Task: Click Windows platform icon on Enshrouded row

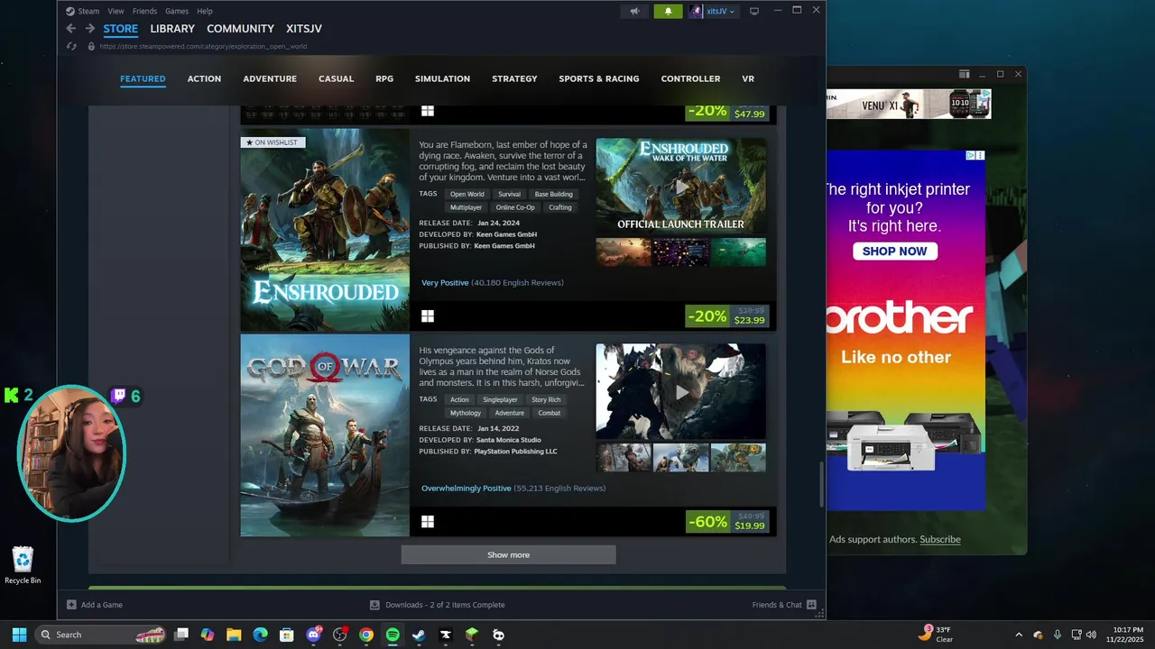Action: coord(428,316)
